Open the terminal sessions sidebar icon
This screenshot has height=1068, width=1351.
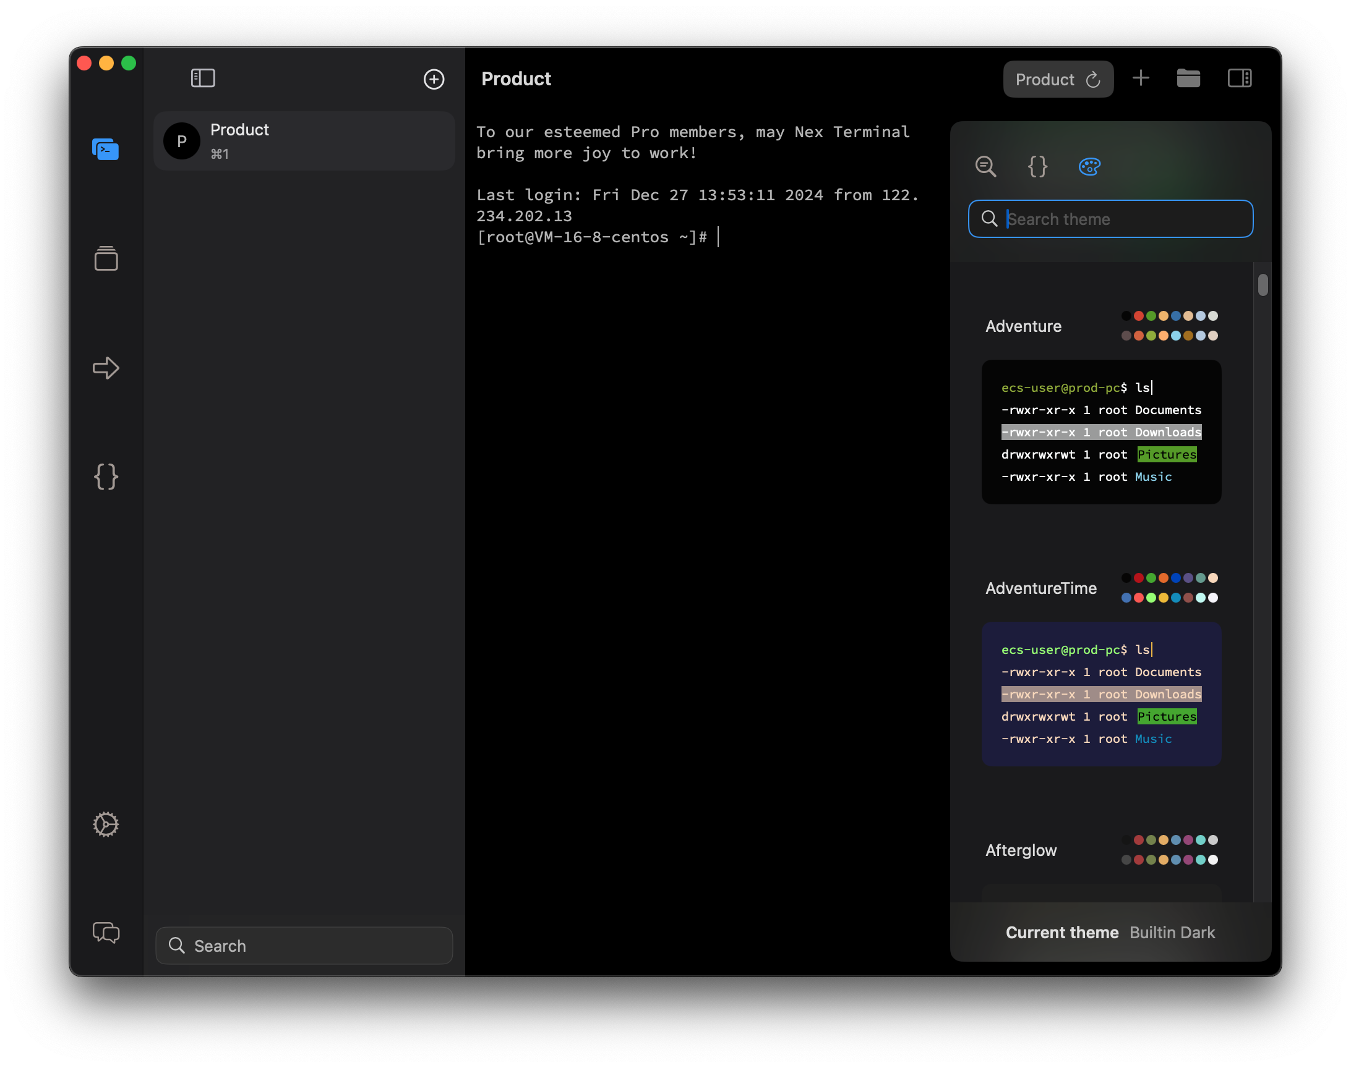[x=105, y=150]
